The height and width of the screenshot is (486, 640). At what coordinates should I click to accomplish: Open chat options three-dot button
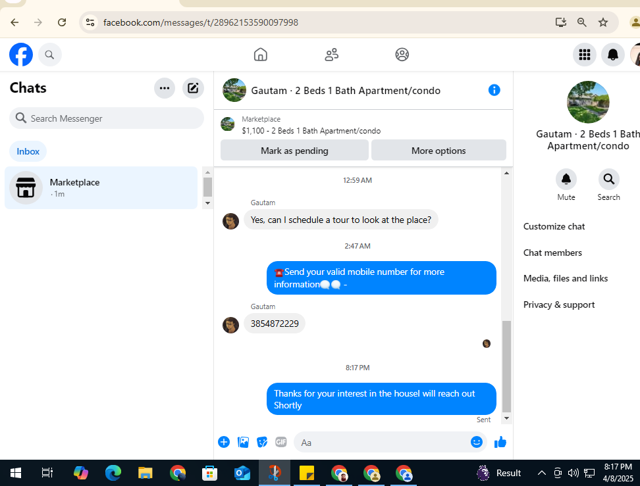tap(165, 88)
